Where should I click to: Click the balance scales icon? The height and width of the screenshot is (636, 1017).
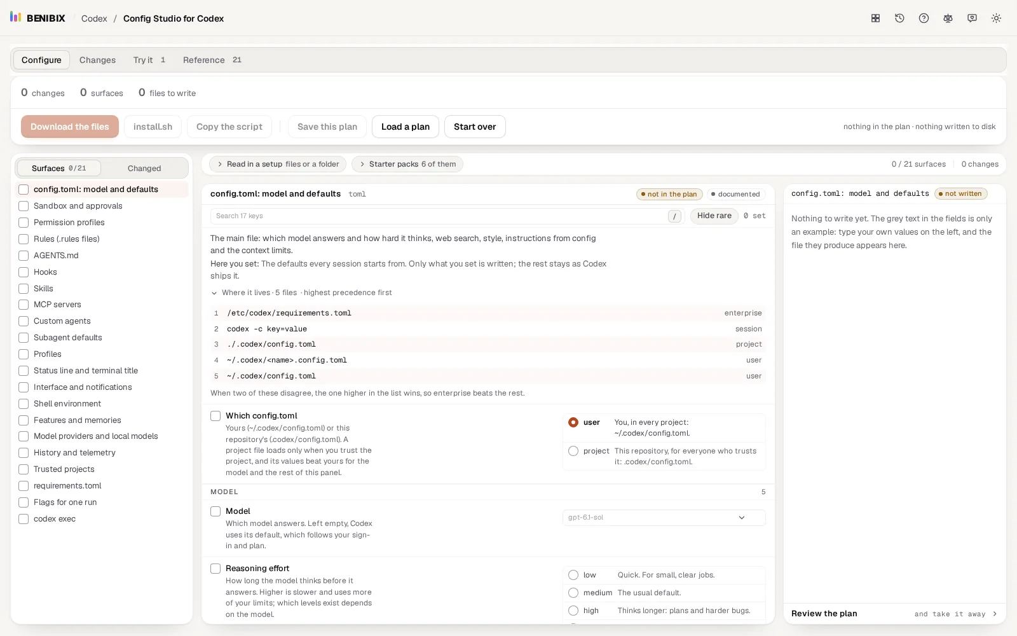pos(948,18)
